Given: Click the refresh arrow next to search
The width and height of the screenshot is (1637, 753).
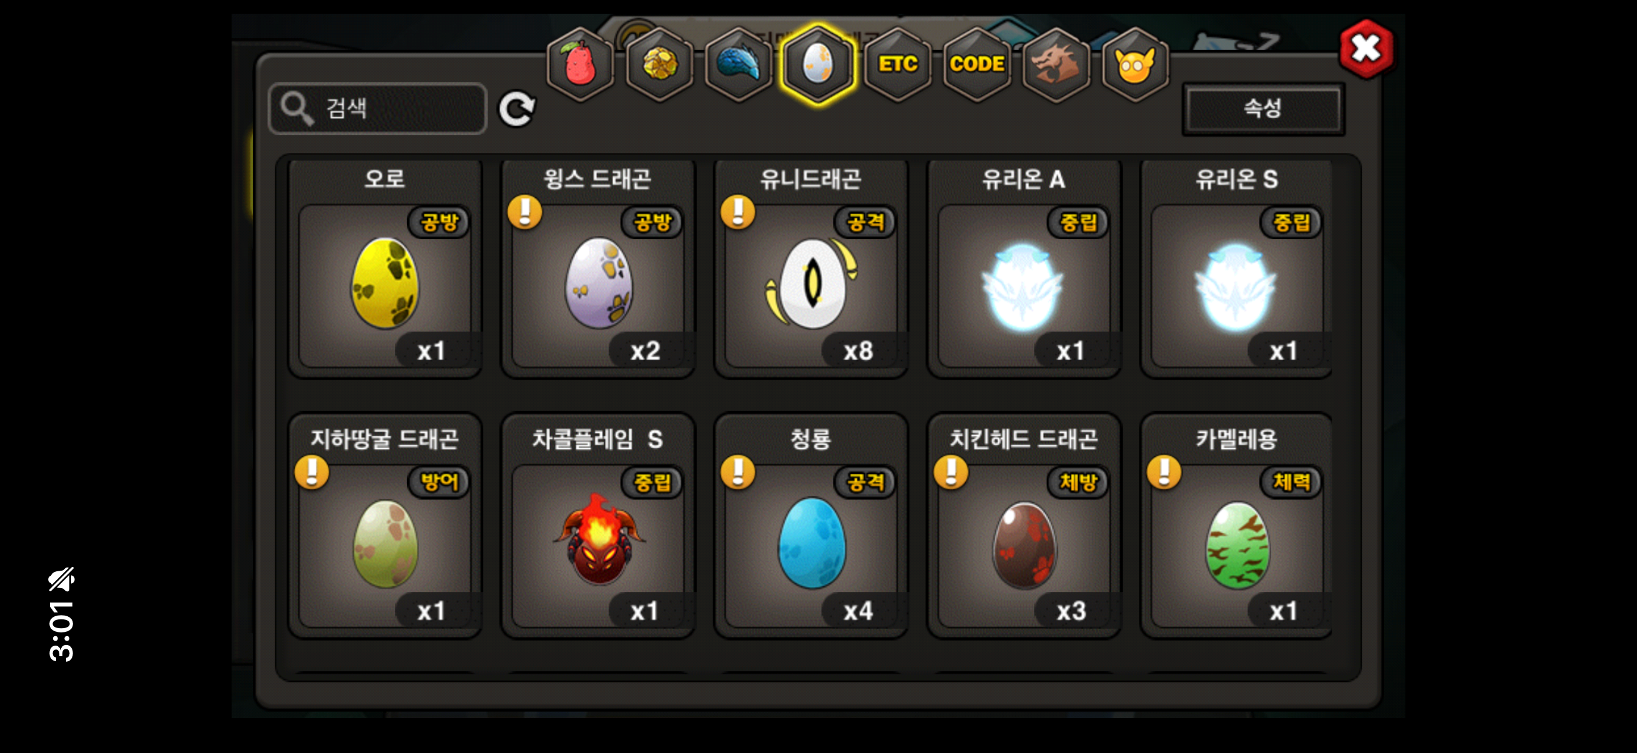Looking at the screenshot, I should (517, 109).
